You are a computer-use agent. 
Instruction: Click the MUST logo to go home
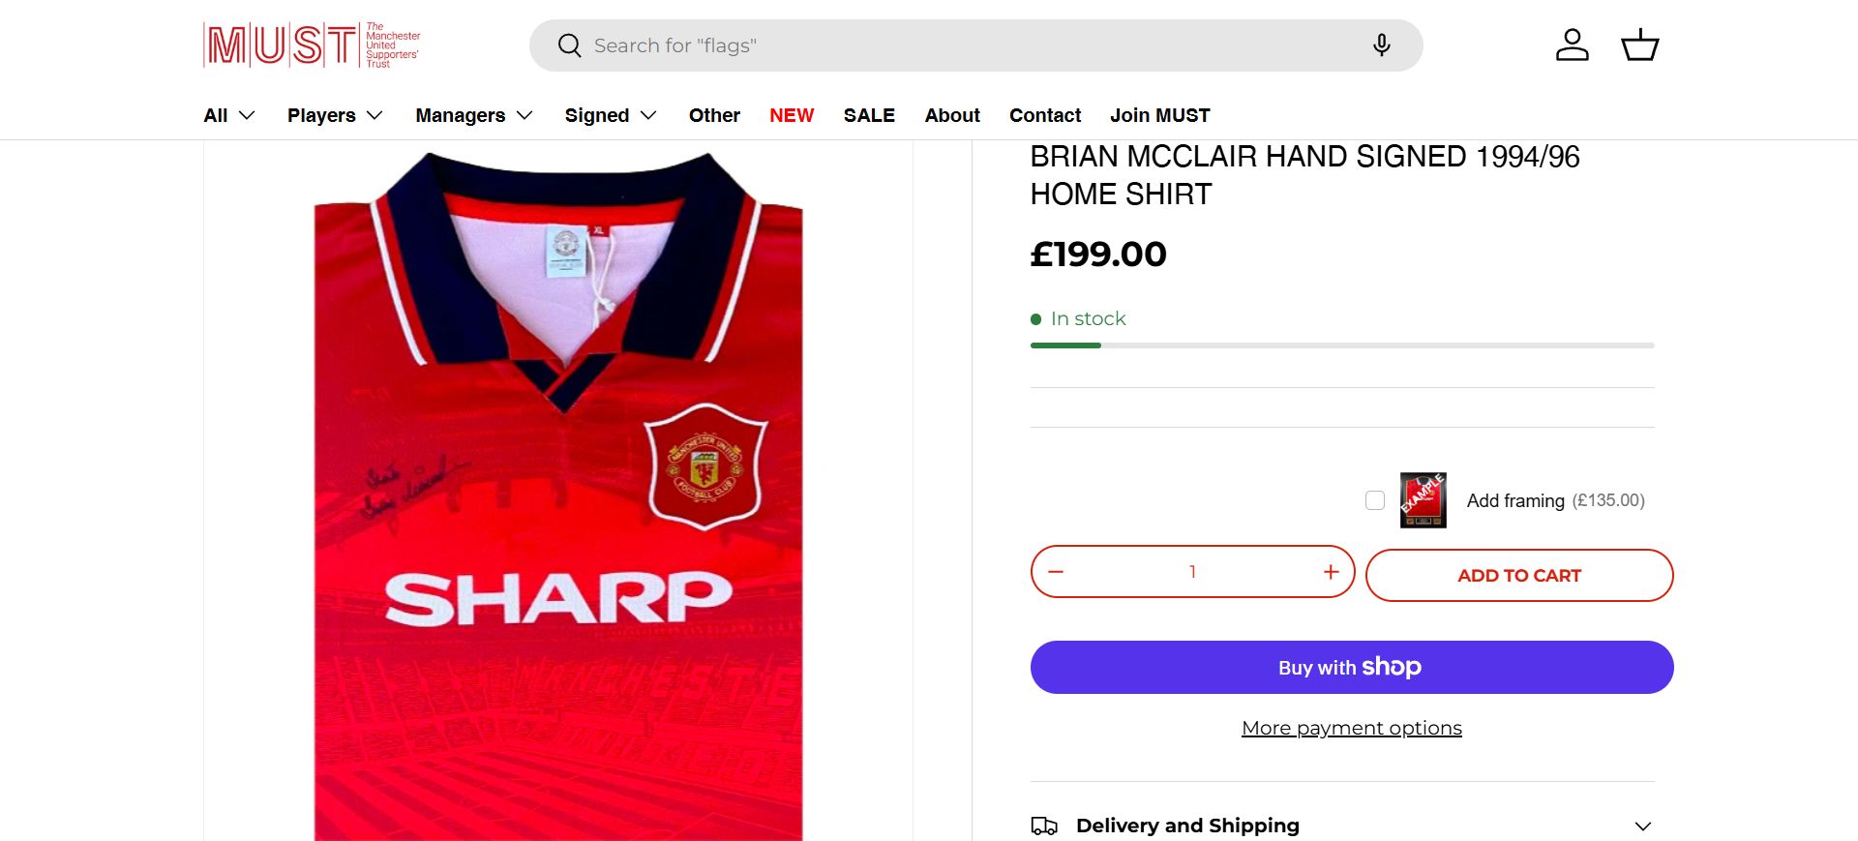pos(312,45)
